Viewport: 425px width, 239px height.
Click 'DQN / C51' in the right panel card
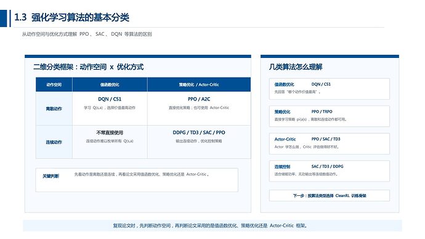[321, 84]
